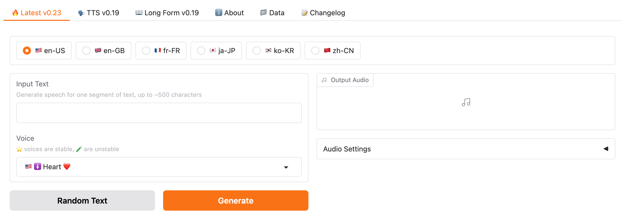Choose the fr-FR language option

pyautogui.click(x=146, y=51)
